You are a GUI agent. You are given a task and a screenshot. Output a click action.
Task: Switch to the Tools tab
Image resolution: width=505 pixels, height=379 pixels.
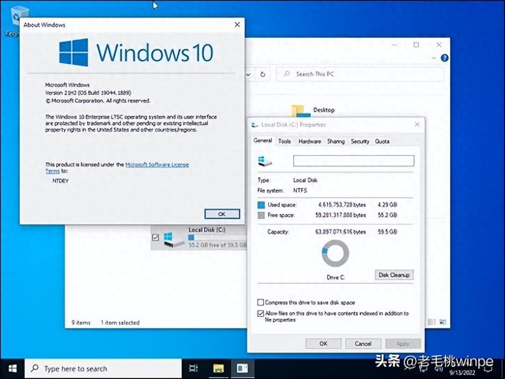pyautogui.click(x=284, y=141)
